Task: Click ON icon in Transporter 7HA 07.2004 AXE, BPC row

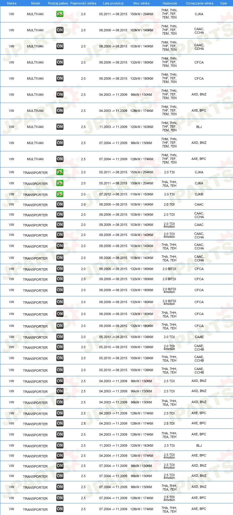Action: 60,509
